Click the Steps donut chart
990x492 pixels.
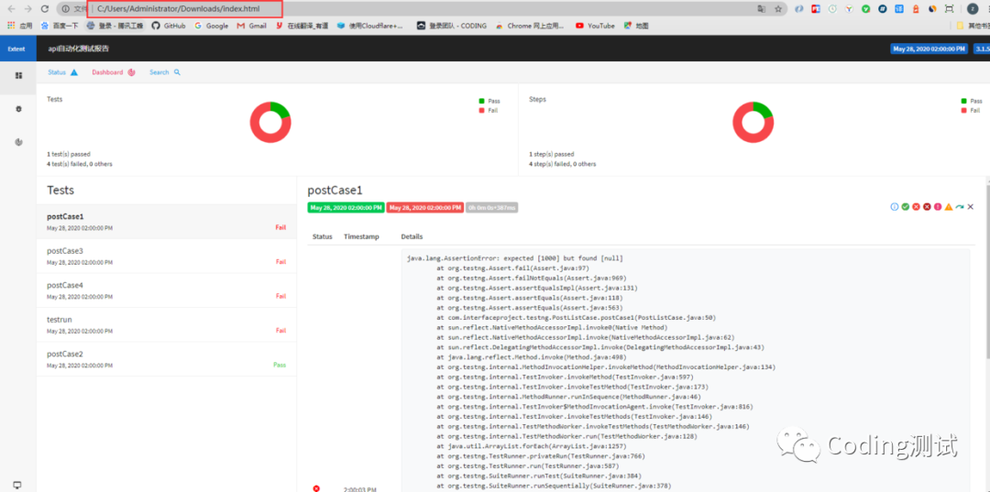pos(753,122)
